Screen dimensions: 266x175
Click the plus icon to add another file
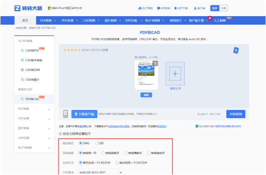(175, 74)
